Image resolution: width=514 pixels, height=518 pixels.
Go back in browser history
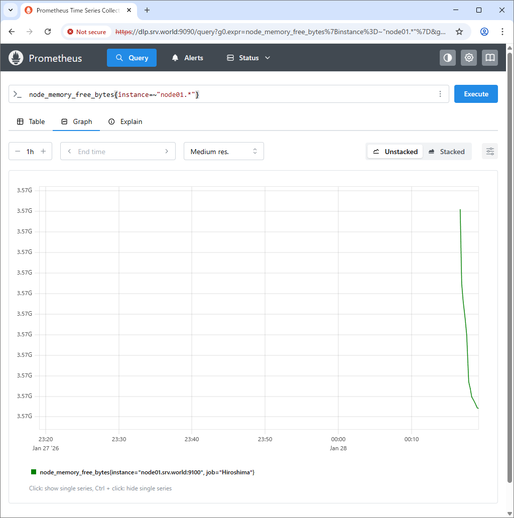point(12,32)
